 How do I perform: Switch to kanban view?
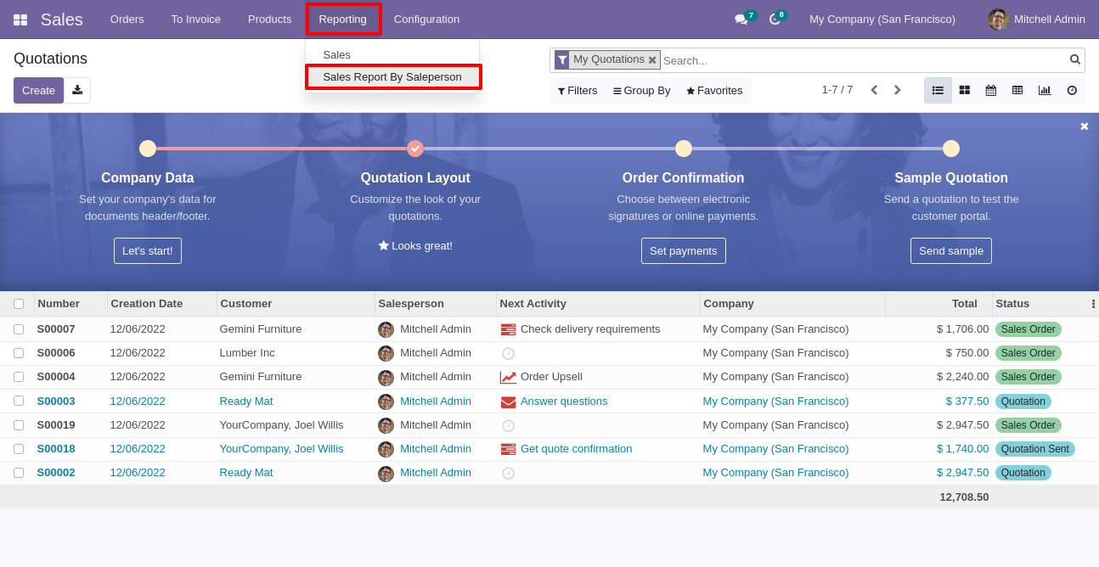(965, 90)
